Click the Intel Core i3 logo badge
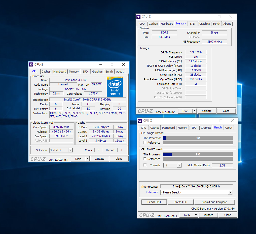256x234 pixels. pos(115,87)
